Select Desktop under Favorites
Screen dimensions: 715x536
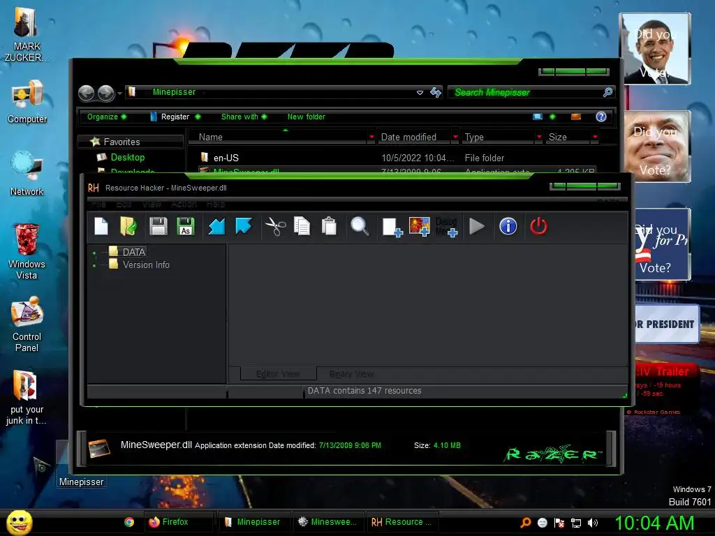[x=127, y=157]
